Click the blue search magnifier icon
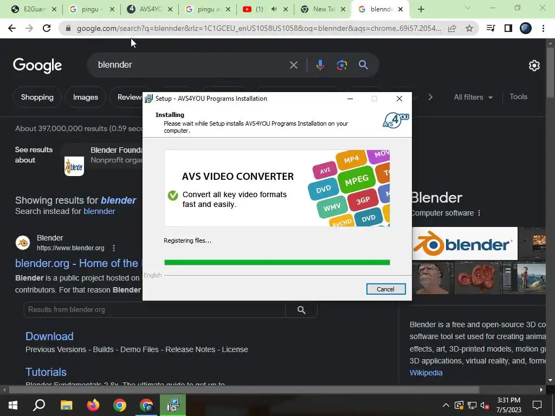 [364, 65]
